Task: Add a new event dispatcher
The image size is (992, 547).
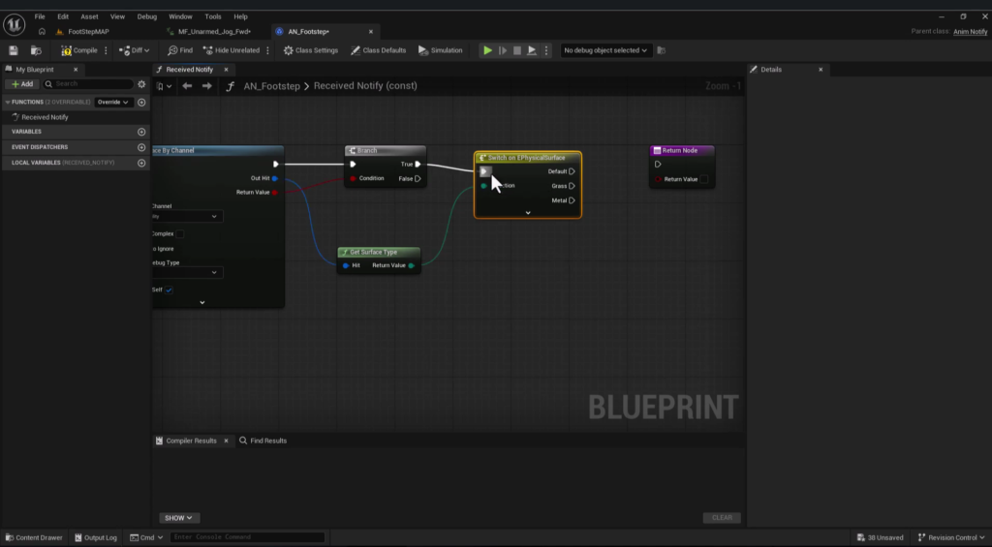Action: (141, 147)
